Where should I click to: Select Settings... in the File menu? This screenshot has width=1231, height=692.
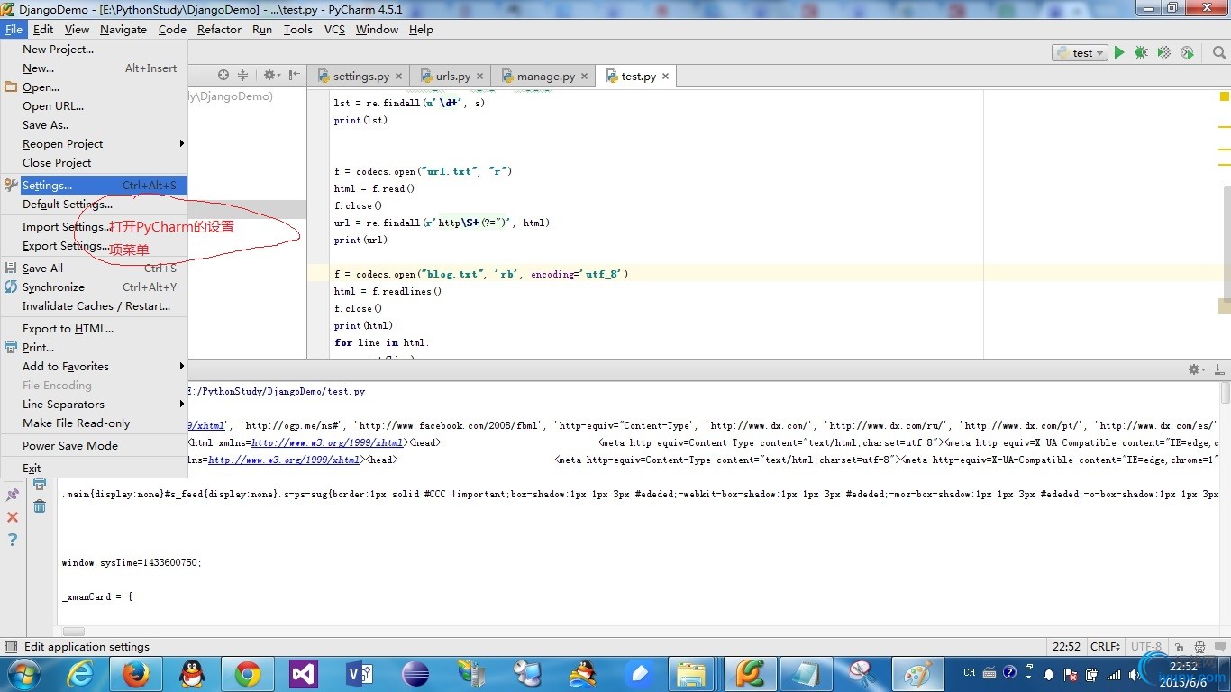(94, 186)
